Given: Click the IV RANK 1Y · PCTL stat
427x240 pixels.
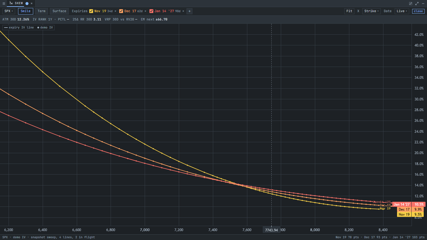Looking at the screenshot, I should coord(51,19).
